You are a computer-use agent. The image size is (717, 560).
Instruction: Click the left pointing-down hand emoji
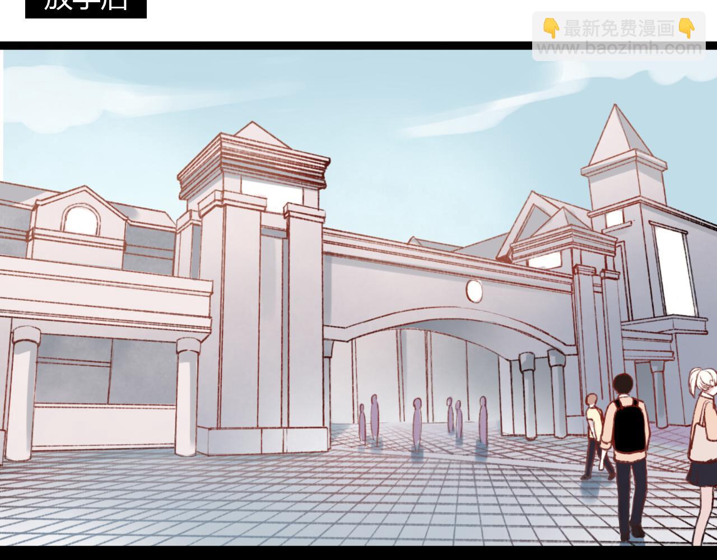[x=551, y=28]
